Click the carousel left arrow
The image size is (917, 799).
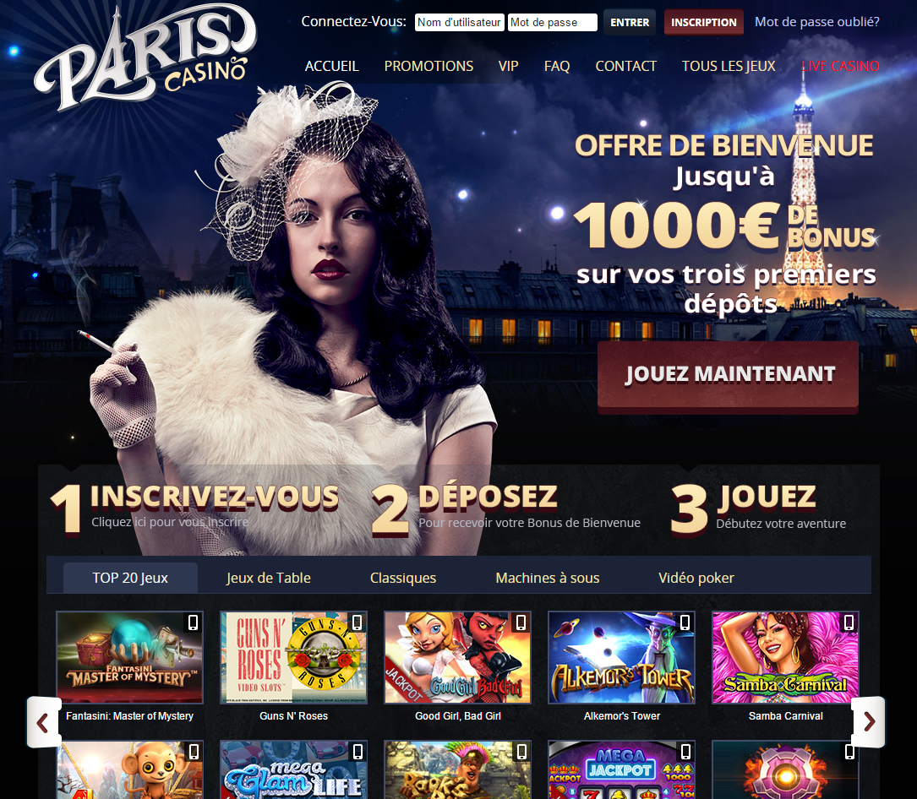point(43,722)
